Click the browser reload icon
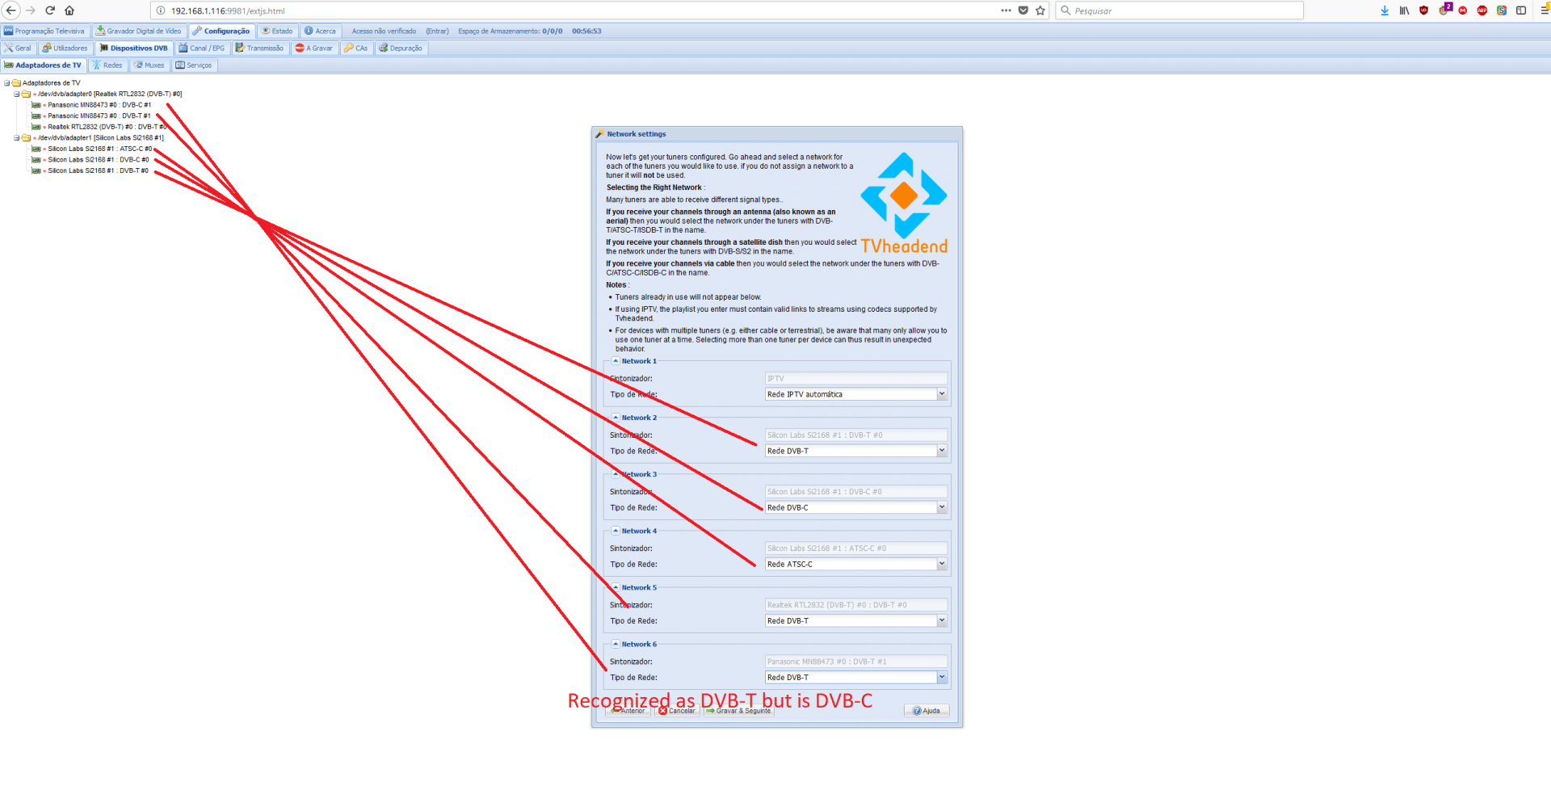1551x811 pixels. click(50, 11)
